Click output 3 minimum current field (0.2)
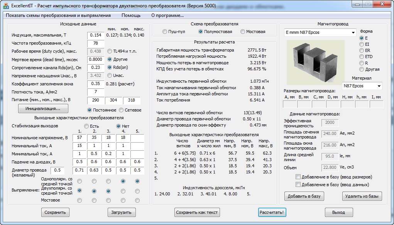The height and width of the screenshot is (225, 394). [x=108, y=153]
